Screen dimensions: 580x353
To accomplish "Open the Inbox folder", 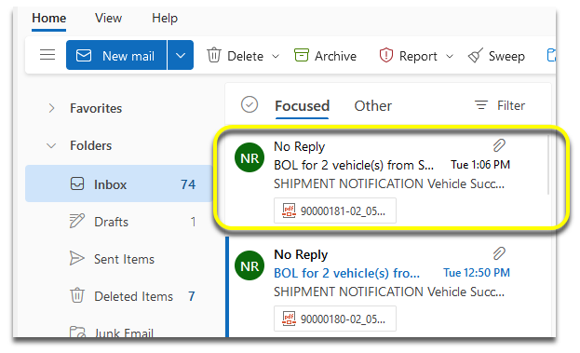I will pyautogui.click(x=118, y=183).
